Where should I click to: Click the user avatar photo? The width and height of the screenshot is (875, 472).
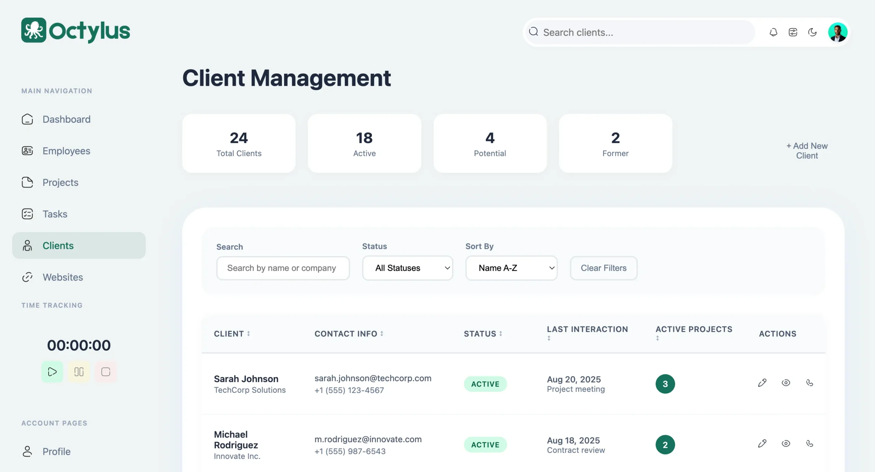tap(837, 32)
